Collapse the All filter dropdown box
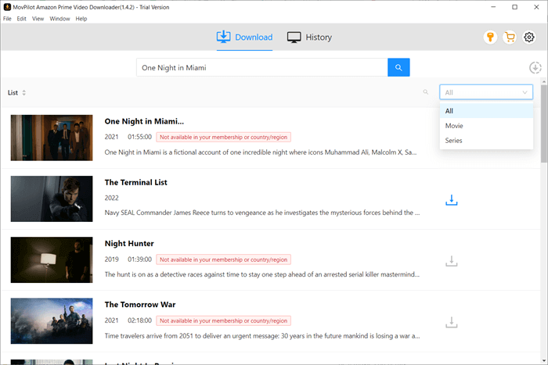Viewport: 548px width, 365px height. 486,92
